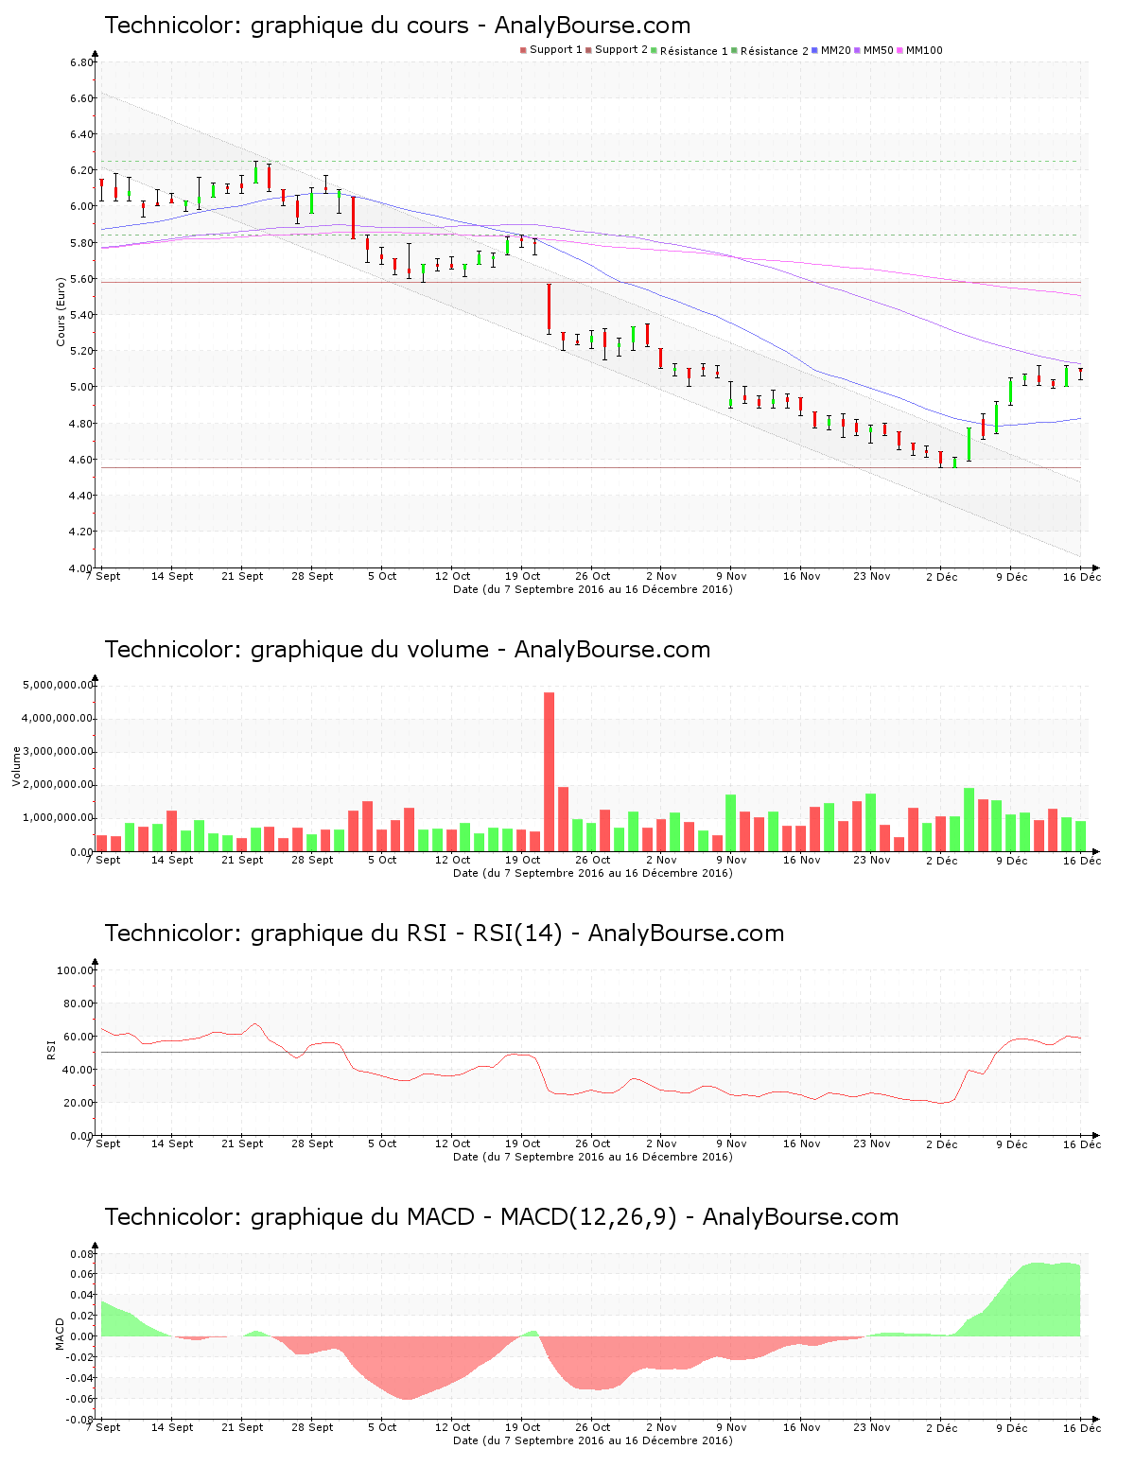
Task: Toggle visibility of the MM20 indicator
Action: click(x=813, y=50)
